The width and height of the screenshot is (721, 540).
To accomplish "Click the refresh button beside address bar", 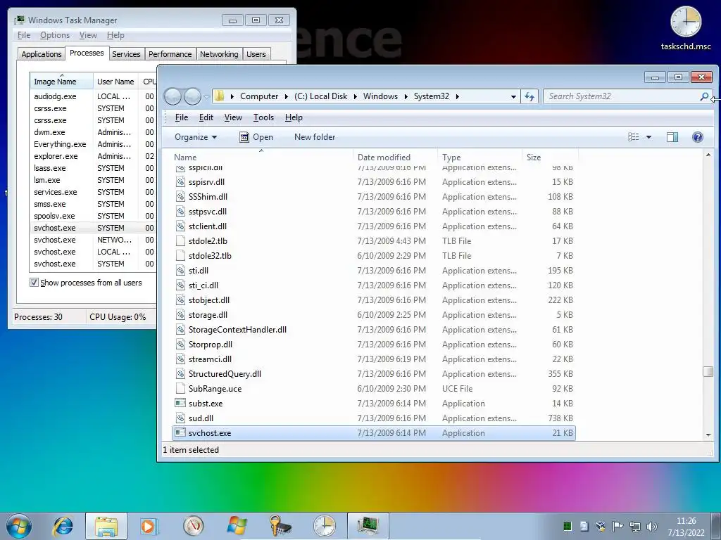I will [x=529, y=96].
